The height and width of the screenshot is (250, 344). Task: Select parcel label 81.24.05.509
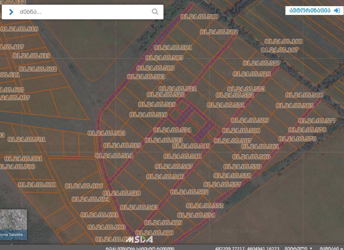click(250, 120)
